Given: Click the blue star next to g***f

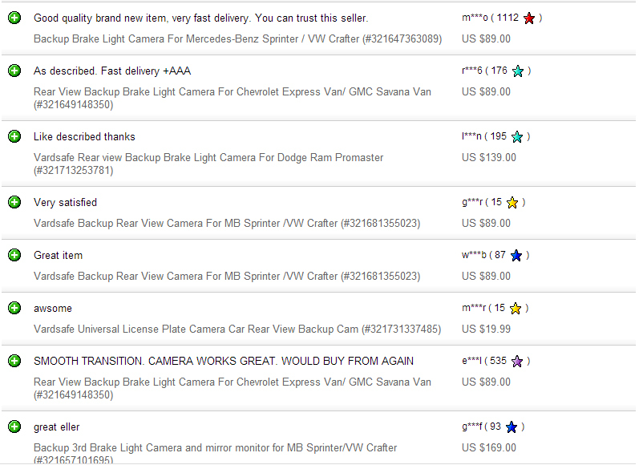Looking at the screenshot, I should click(x=512, y=427).
